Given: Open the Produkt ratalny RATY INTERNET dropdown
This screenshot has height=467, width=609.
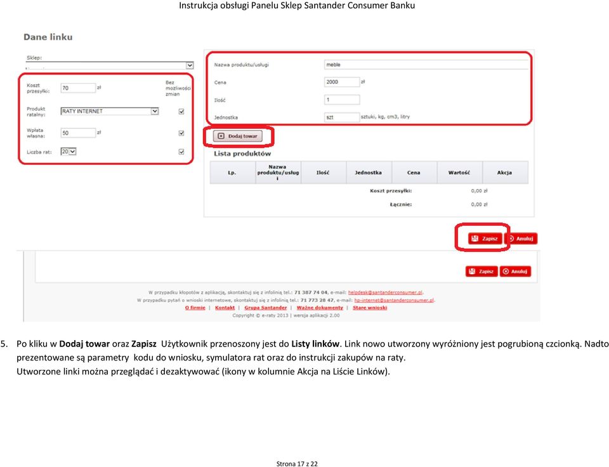Looking at the screenshot, I should (x=110, y=111).
